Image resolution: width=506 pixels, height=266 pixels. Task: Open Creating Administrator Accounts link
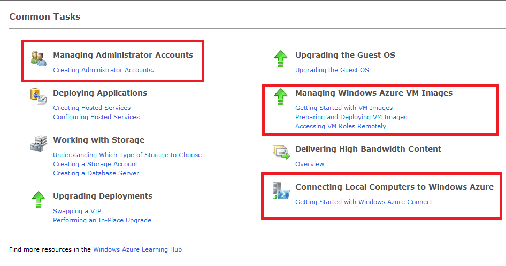coord(103,70)
